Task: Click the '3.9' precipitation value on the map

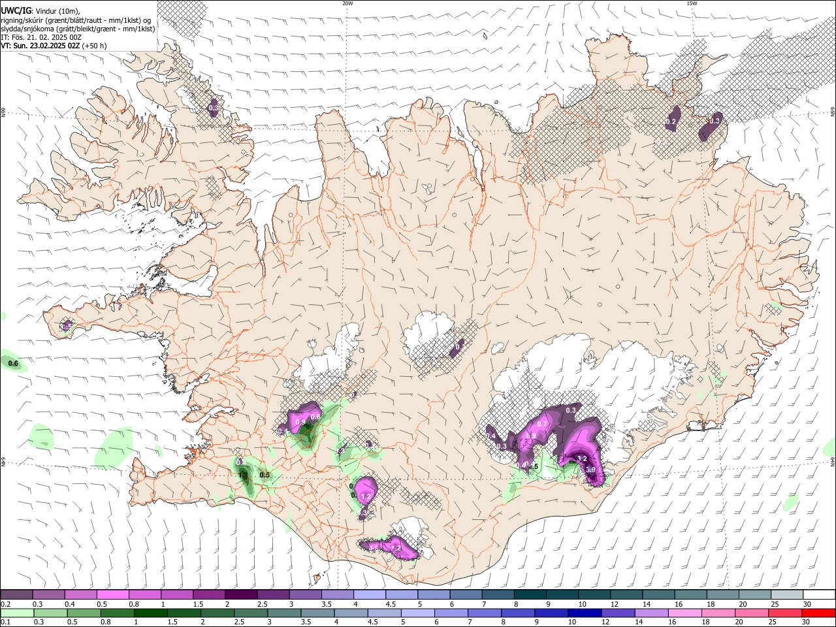Action: (590, 470)
